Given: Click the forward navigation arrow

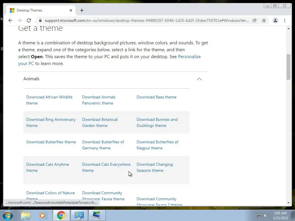Looking at the screenshot, I should [x=20, y=20].
